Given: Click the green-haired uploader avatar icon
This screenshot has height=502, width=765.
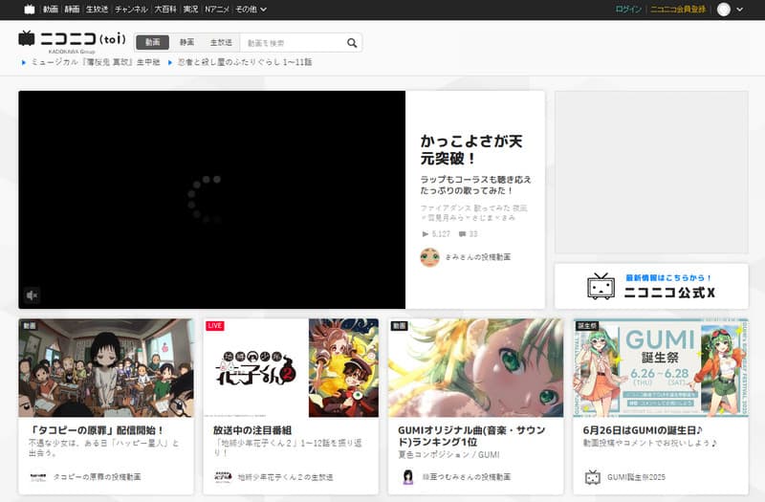Looking at the screenshot, I should (429, 257).
